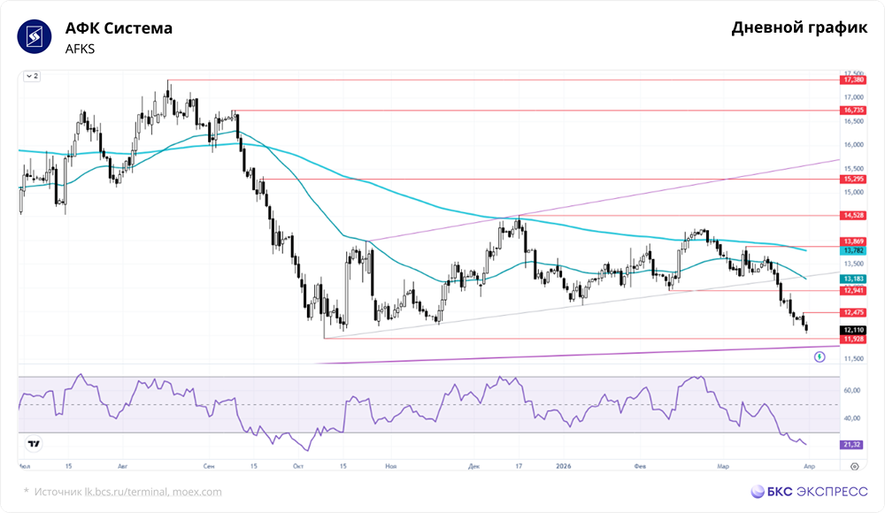Select the 16,735 red price label

coord(853,110)
